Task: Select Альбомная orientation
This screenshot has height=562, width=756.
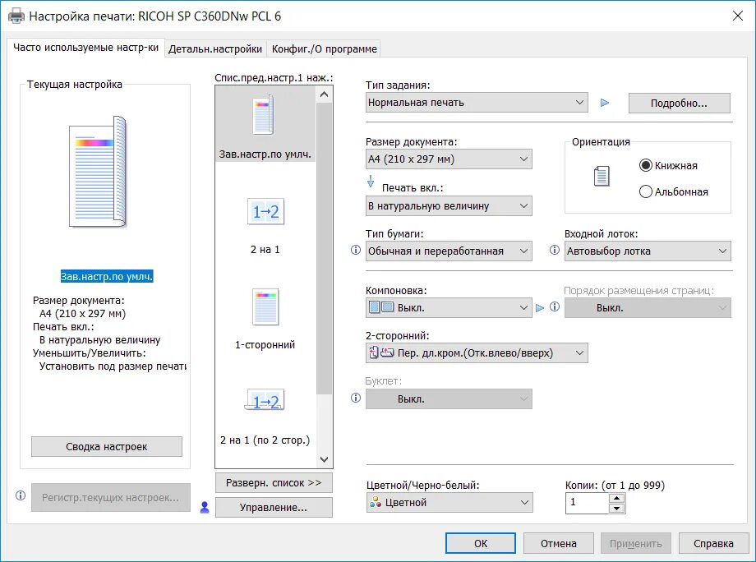Action: pos(673,191)
